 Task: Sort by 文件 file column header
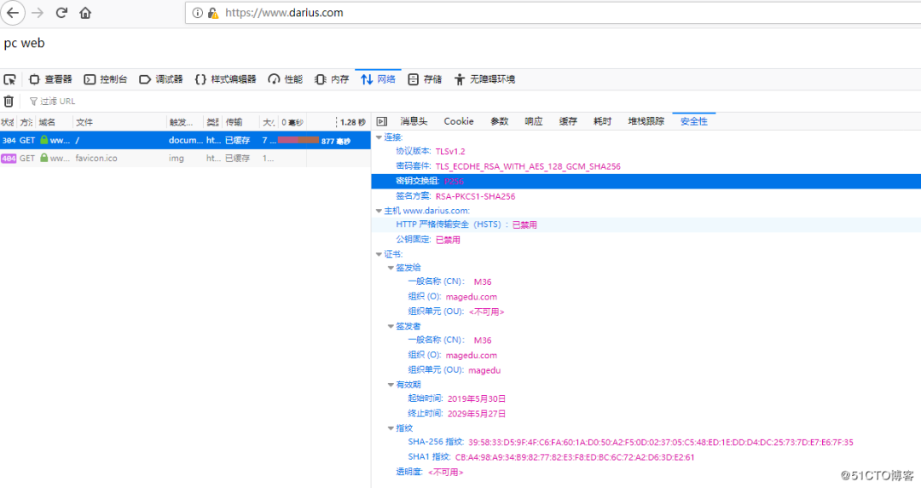pyautogui.click(x=120, y=122)
